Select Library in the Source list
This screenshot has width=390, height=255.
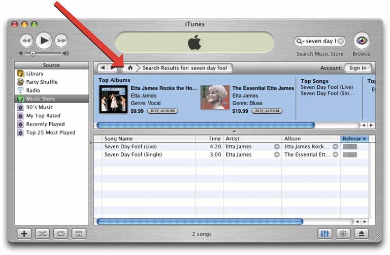pyautogui.click(x=51, y=74)
